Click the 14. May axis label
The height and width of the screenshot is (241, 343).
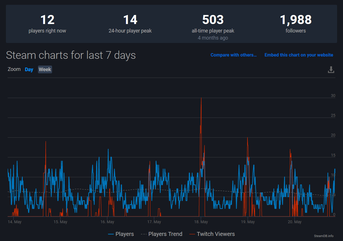(15, 222)
